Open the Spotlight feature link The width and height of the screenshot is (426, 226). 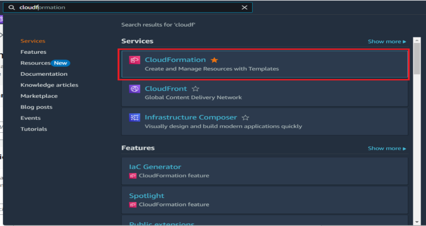pyautogui.click(x=146, y=196)
